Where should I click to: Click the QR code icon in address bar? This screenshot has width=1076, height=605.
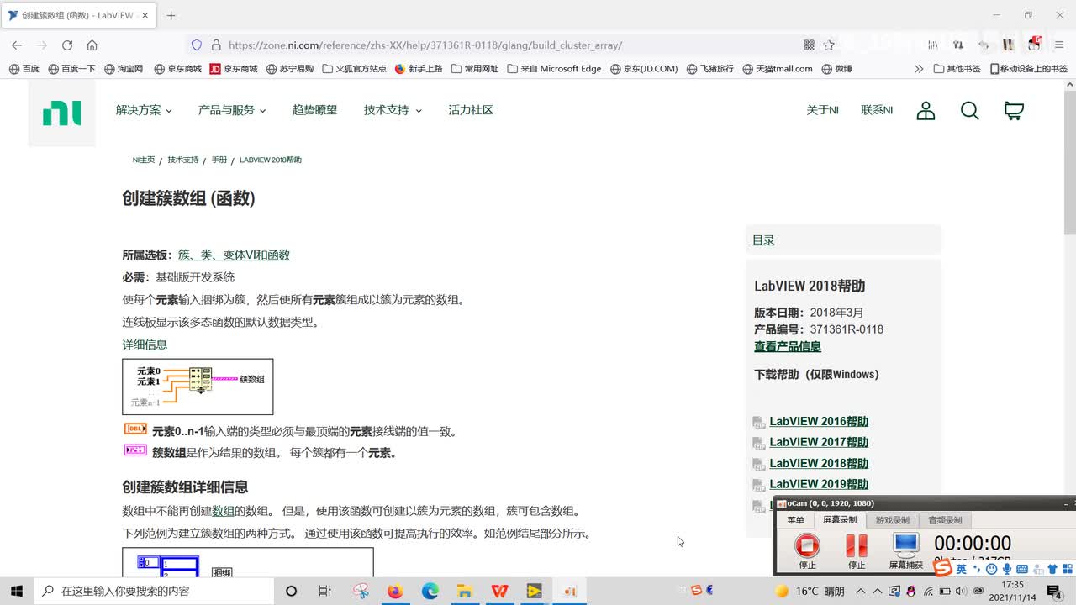point(809,45)
